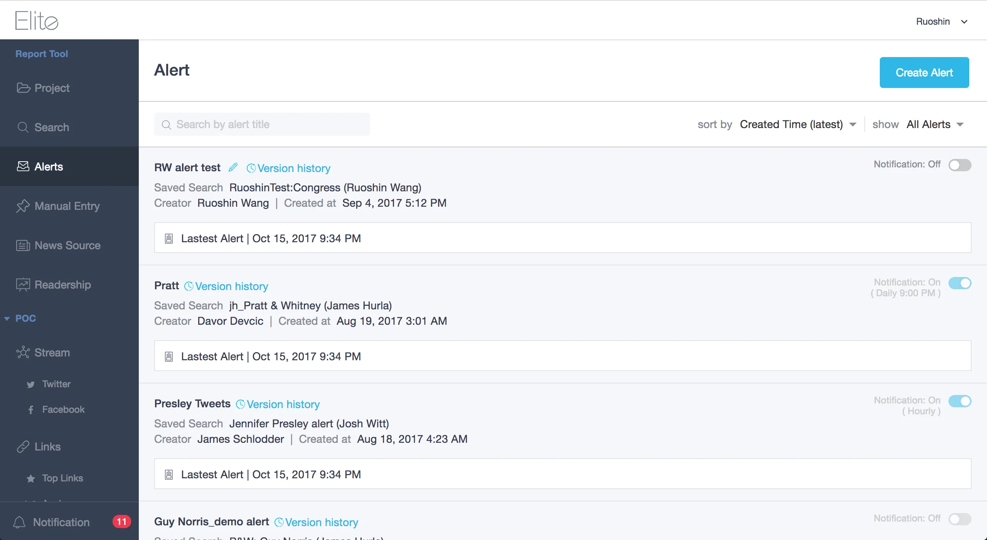Viewport: 987px width, 540px height.
Task: Collapse the POC section in sidebar
Action: point(7,319)
